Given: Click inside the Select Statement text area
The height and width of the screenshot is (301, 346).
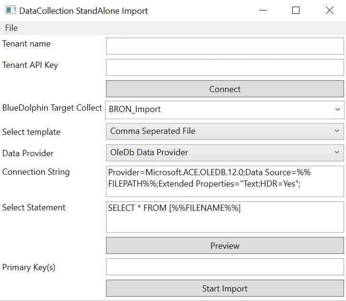Looking at the screenshot, I should tap(225, 217).
